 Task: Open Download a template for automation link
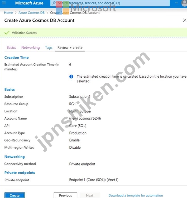point(136,195)
